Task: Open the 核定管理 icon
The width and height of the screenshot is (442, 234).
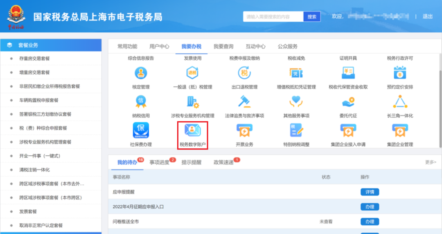Action: coord(141,73)
